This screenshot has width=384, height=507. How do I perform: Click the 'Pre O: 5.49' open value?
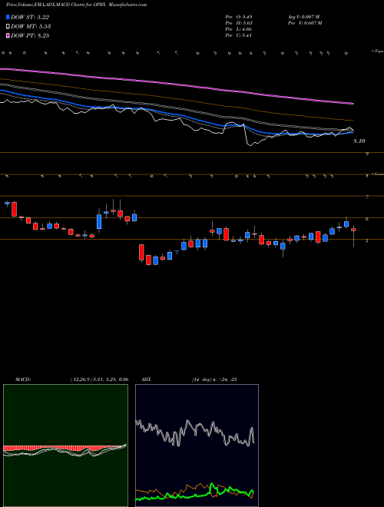[239, 17]
